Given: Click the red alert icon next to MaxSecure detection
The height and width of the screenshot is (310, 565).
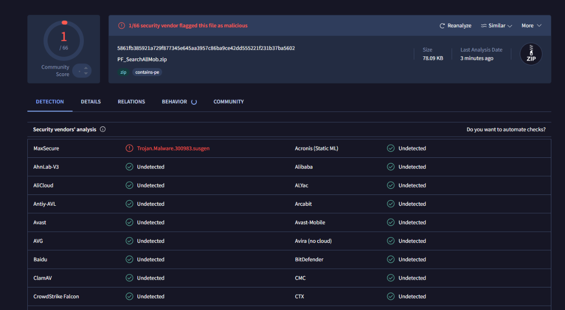Looking at the screenshot, I should (129, 148).
